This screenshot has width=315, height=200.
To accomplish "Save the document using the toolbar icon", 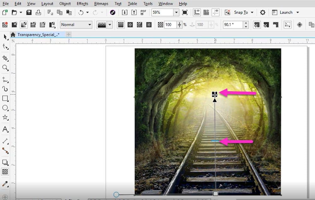I will (28, 12).
